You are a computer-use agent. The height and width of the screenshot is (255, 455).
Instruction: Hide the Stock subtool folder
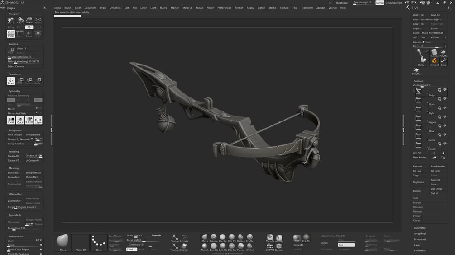coord(445,99)
